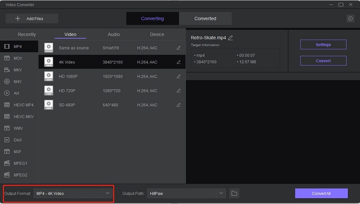Select the 4K Video preset row
This screenshot has width=360, height=204.
coord(112,62)
